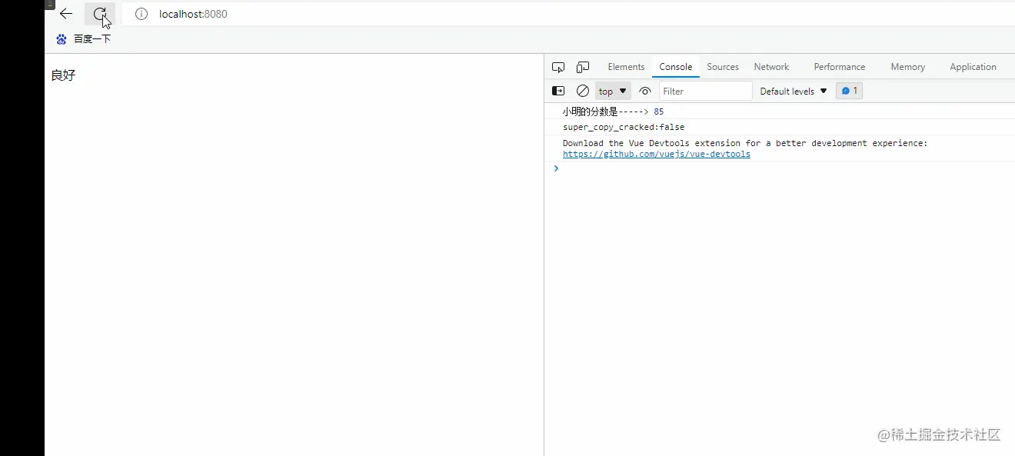
Task: Switch to the Elements tab
Action: pyautogui.click(x=626, y=67)
